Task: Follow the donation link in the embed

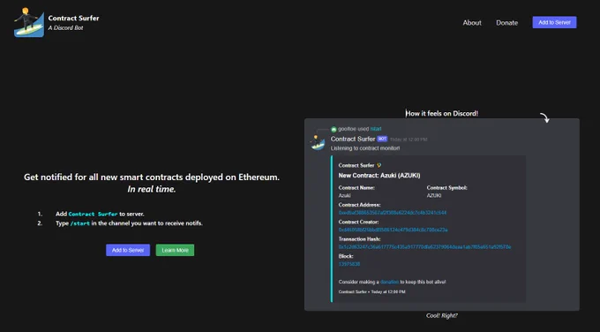Action: [x=389, y=282]
